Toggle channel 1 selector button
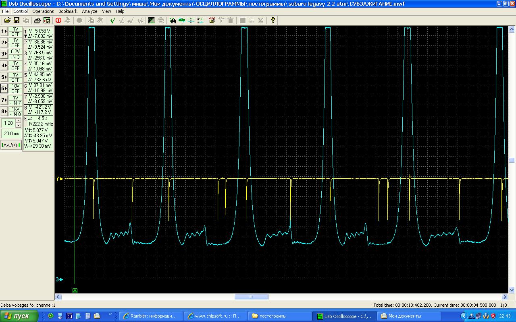This screenshot has height=322, width=516. point(4,31)
